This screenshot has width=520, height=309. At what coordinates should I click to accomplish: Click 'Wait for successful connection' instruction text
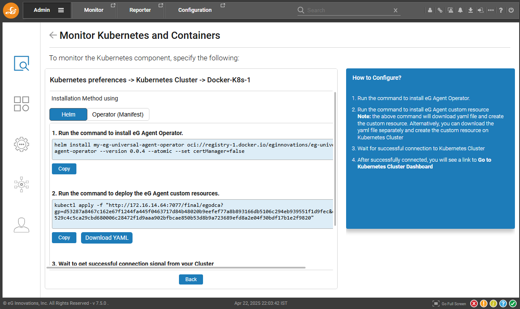click(x=421, y=149)
